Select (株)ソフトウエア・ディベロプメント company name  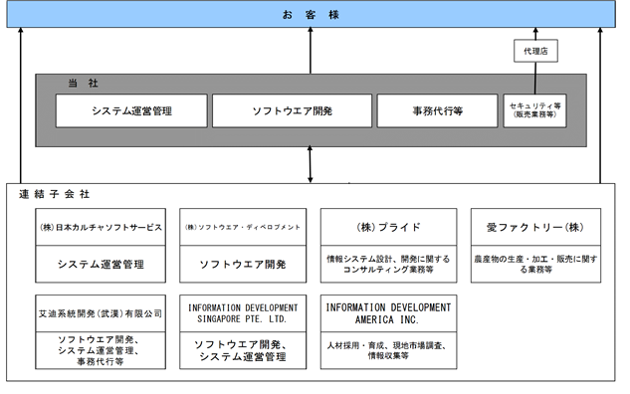[243, 227]
